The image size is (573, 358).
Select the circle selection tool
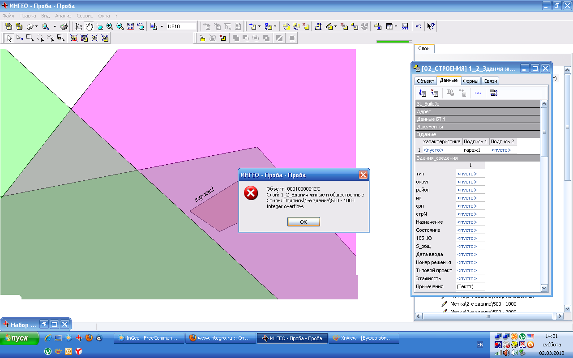(40, 38)
